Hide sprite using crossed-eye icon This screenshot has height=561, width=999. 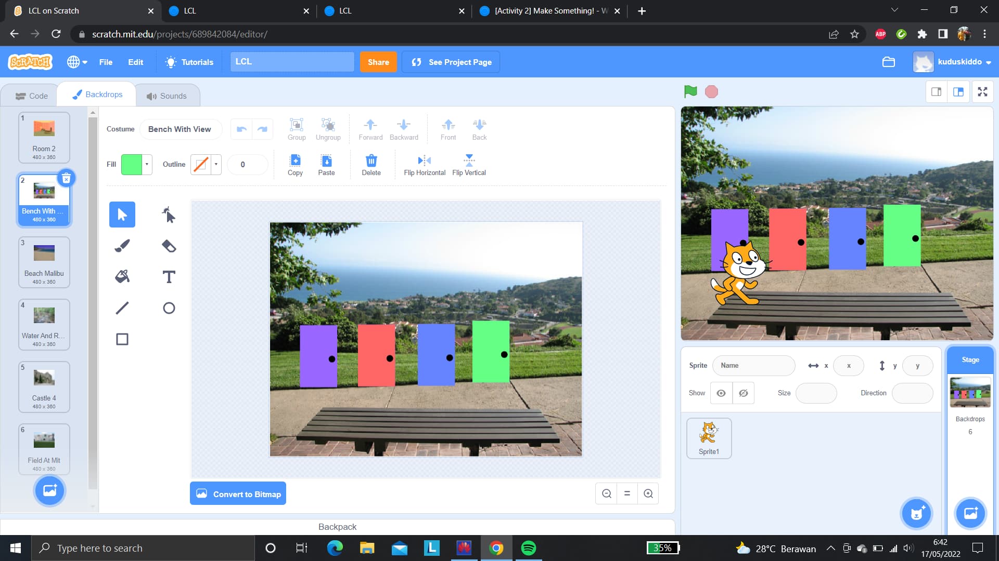(743, 393)
